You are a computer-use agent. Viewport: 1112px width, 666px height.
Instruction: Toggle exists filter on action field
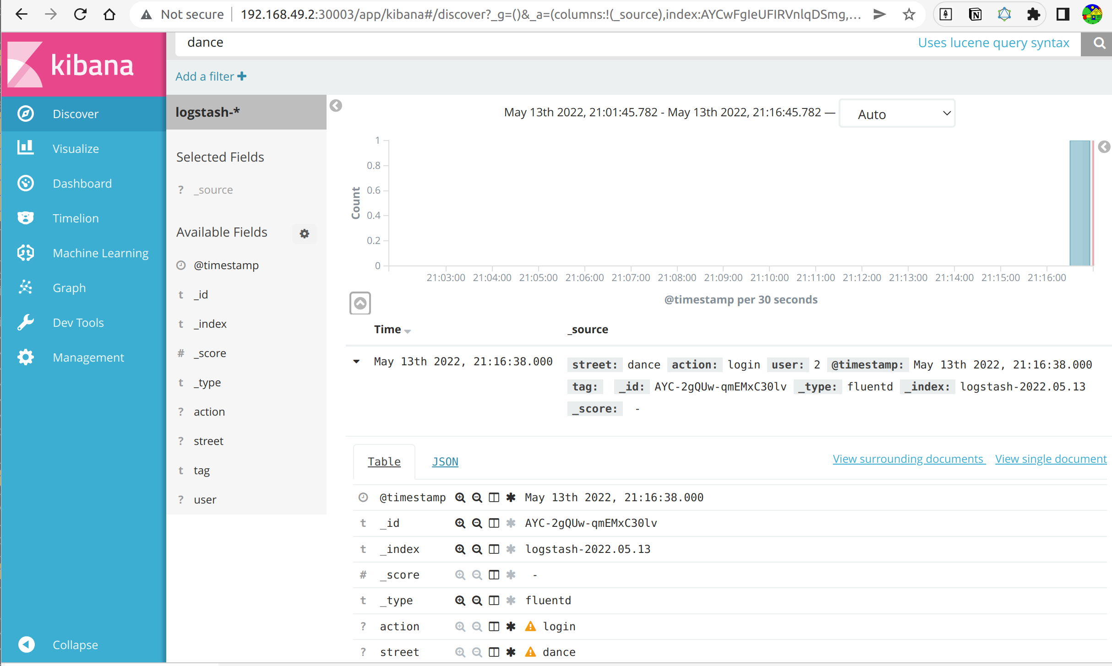pyautogui.click(x=511, y=627)
